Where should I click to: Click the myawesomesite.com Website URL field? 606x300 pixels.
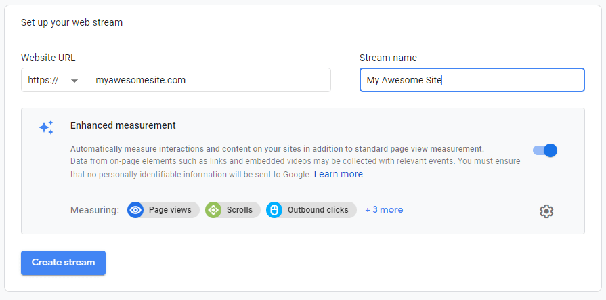(209, 80)
